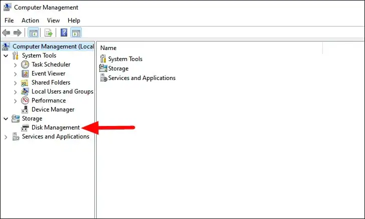Collapse the System Tools tree node
Viewport: 365px width, 219px height.
pos(6,55)
